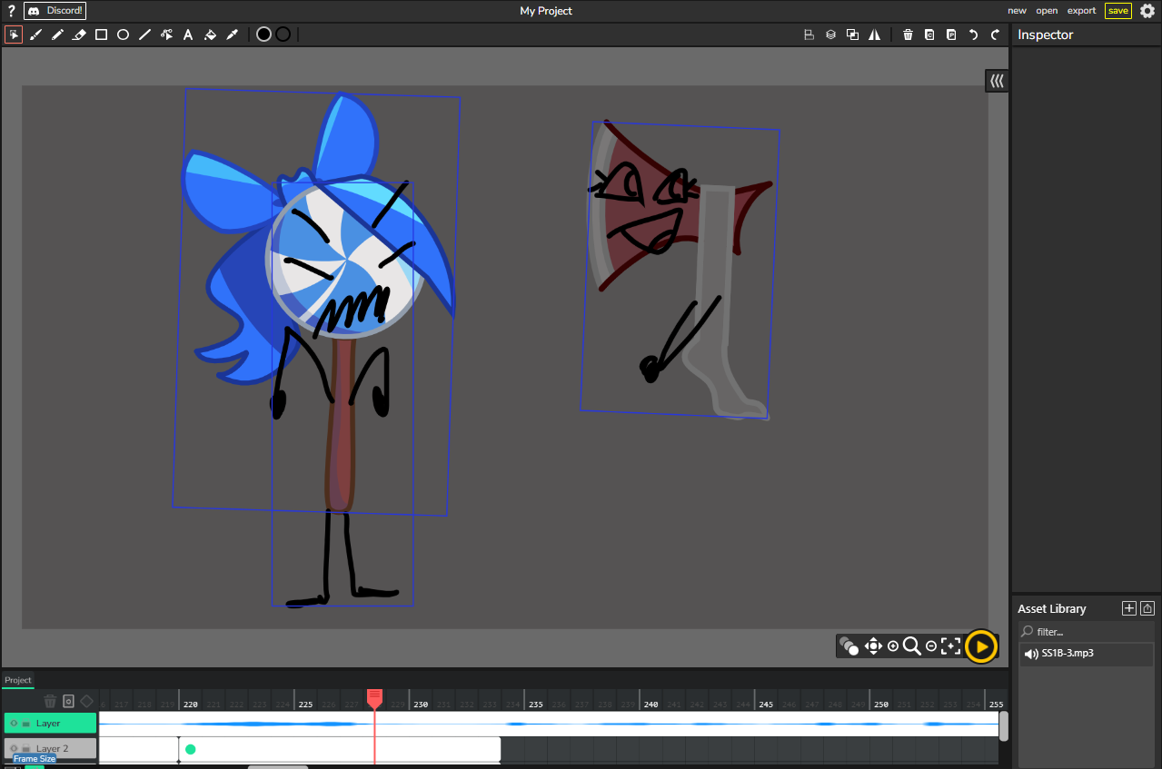This screenshot has height=769, width=1162.
Task: Use the Eyedropper tool
Action: coord(232,35)
